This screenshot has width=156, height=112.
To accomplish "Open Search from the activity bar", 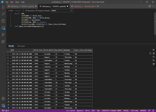I will [3, 15].
